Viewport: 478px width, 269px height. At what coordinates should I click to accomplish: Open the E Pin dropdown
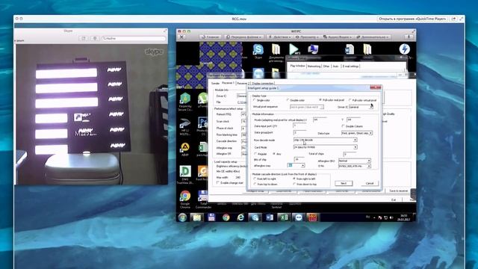point(355,166)
